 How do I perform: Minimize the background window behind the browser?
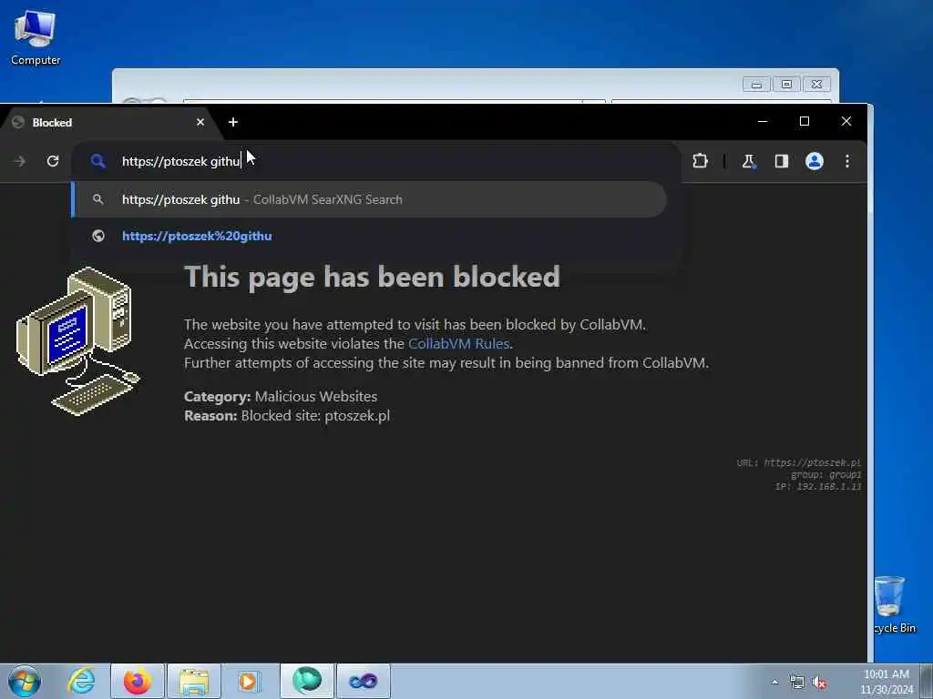coord(756,85)
